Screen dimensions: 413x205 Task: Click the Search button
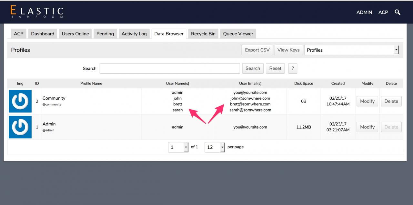click(253, 68)
